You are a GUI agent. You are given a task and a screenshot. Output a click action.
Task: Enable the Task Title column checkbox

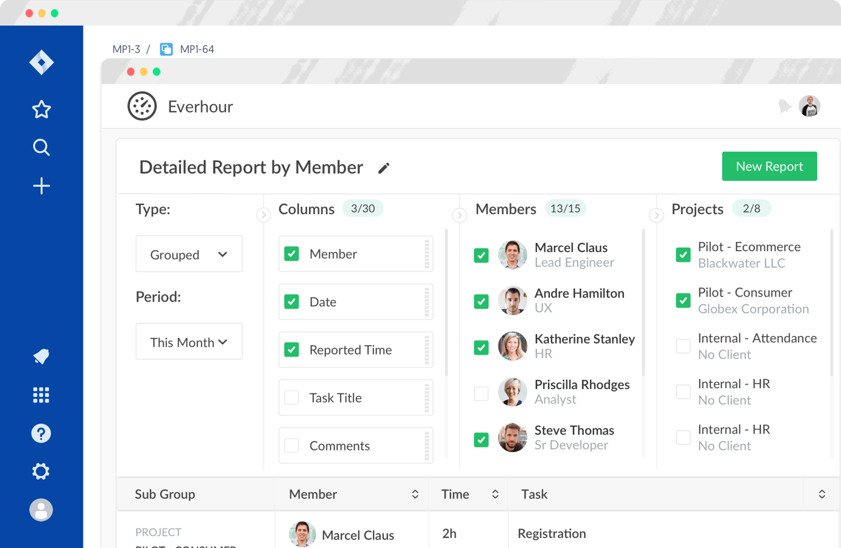tap(292, 398)
